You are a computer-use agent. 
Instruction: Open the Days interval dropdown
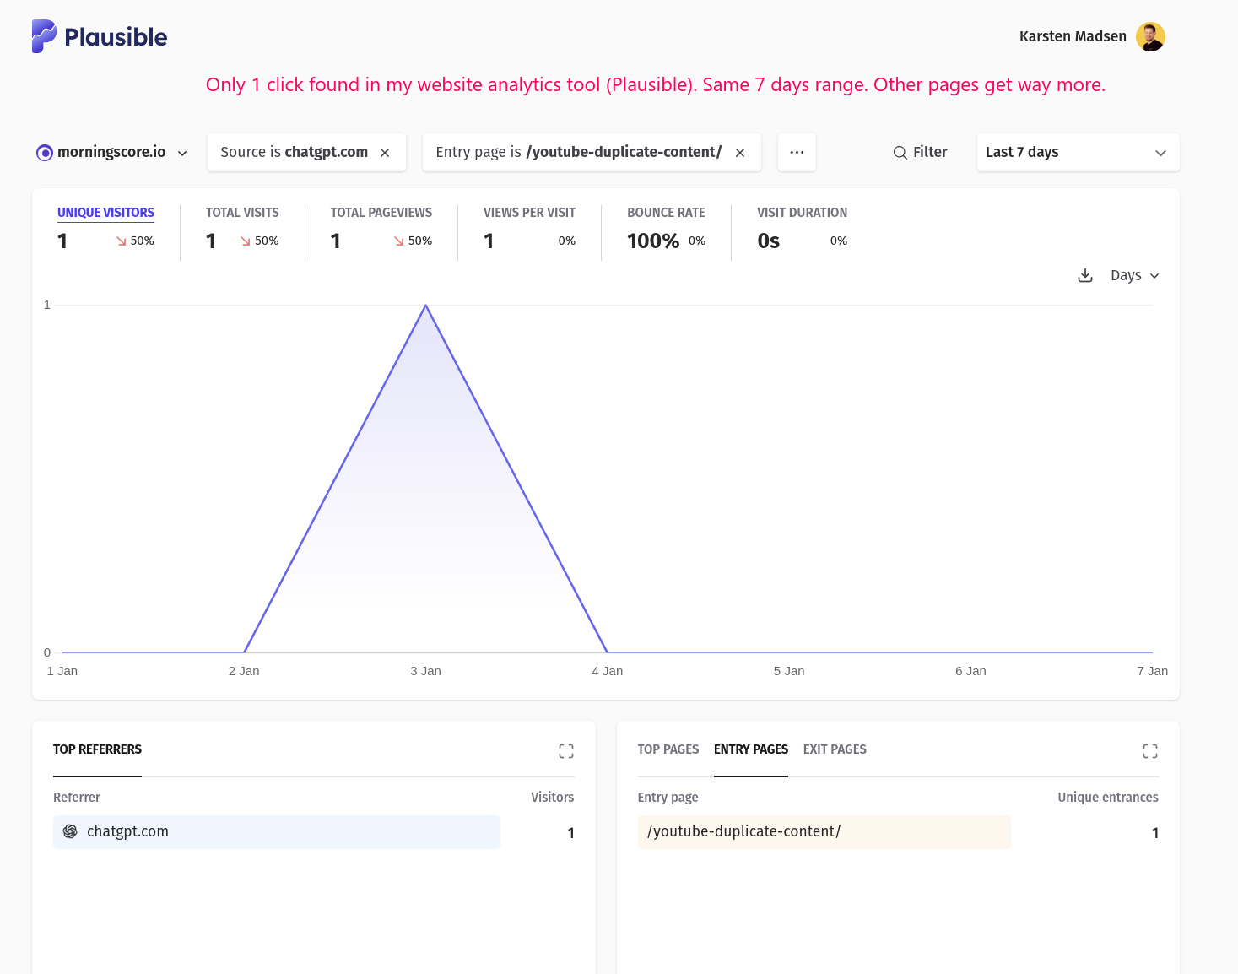pyautogui.click(x=1135, y=276)
